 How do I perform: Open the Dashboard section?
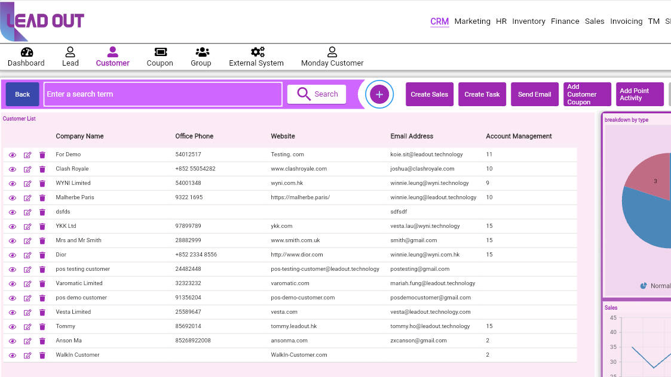coord(26,56)
